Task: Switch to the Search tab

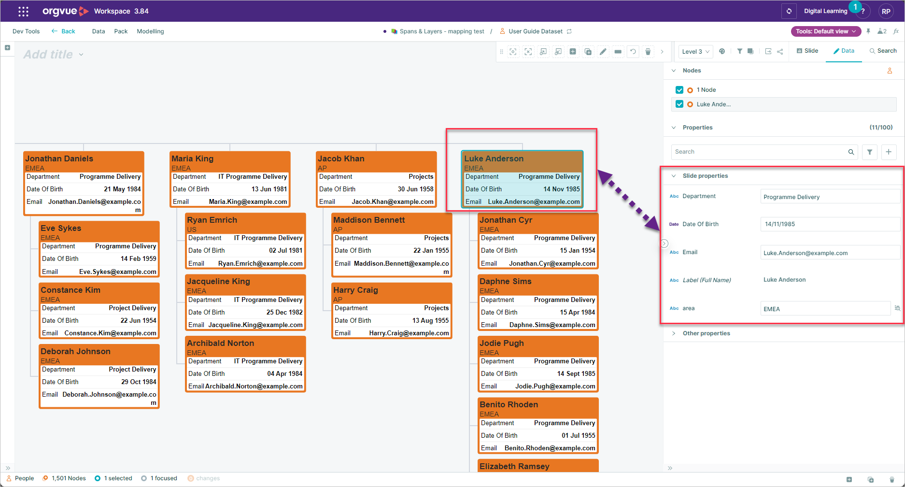Action: click(883, 51)
